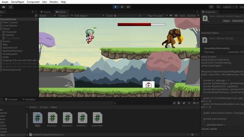Toggle the Stats overlay
This screenshot has width=244, height=137.
(x=182, y=16)
